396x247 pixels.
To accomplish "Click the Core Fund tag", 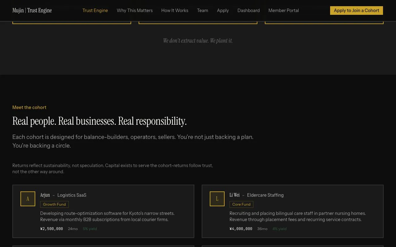I will click(x=241, y=204).
